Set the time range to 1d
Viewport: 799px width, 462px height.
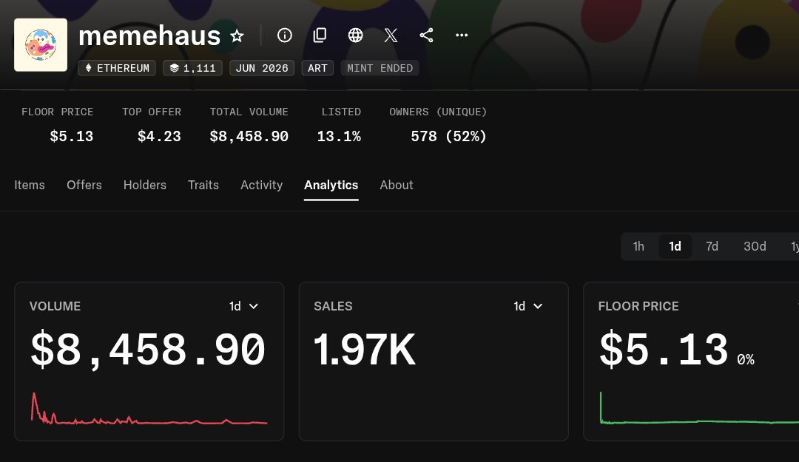click(x=675, y=247)
